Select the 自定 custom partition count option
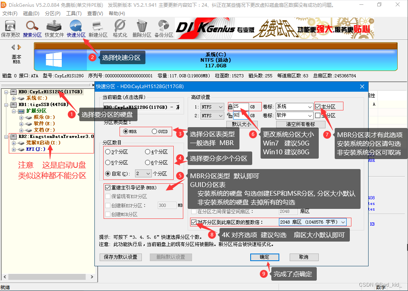The image size is (408, 291). [x=108, y=173]
